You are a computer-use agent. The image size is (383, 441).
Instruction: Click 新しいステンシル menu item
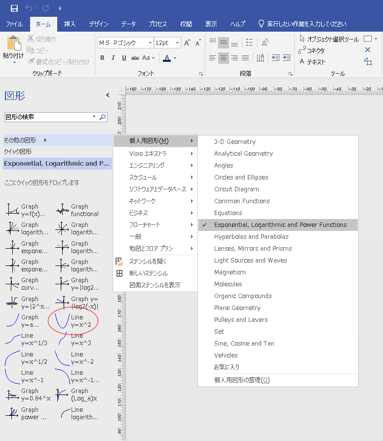(x=155, y=273)
